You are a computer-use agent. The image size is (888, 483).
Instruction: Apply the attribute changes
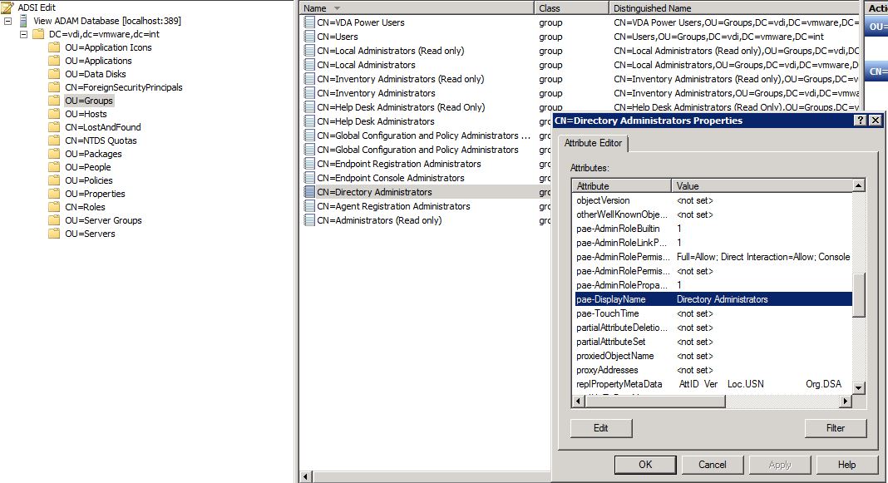point(779,464)
